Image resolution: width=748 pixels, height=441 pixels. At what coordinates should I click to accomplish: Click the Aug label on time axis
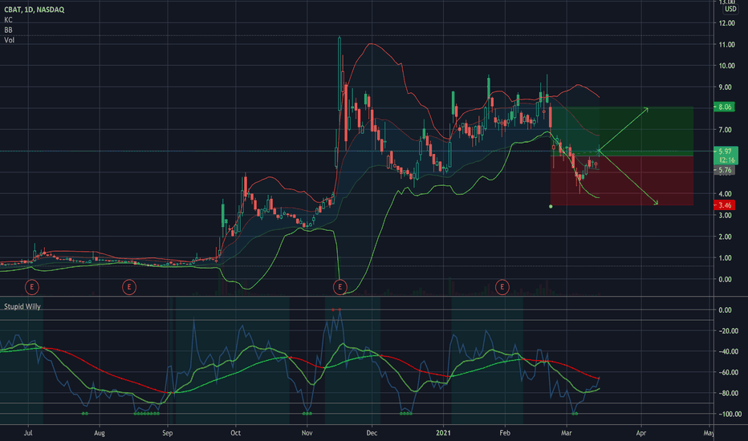[x=100, y=433]
